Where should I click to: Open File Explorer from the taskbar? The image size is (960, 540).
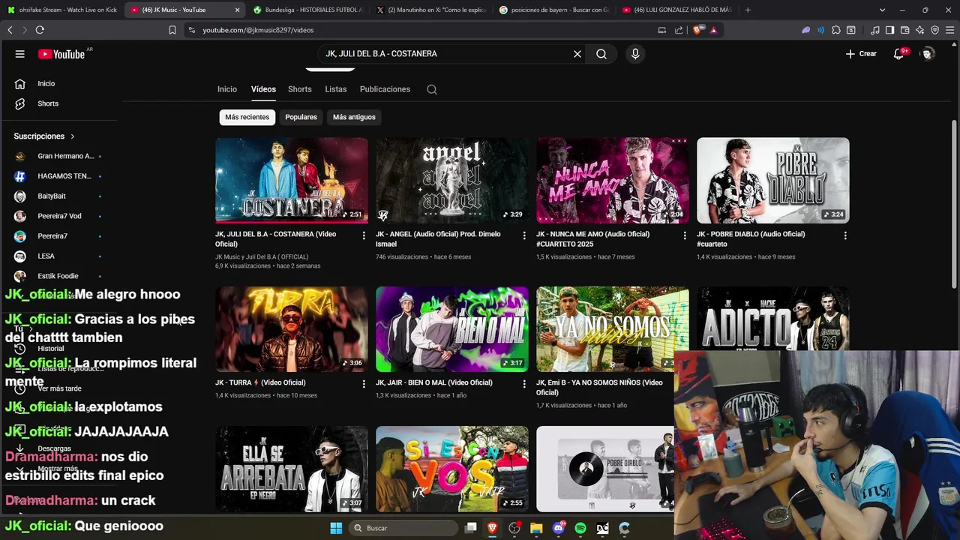click(536, 528)
